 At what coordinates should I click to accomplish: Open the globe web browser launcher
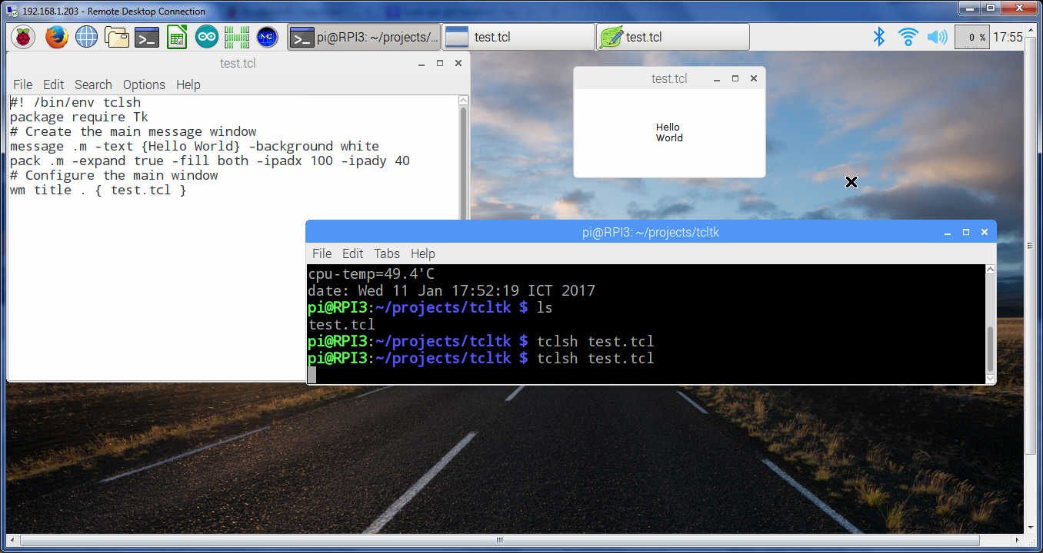[86, 37]
